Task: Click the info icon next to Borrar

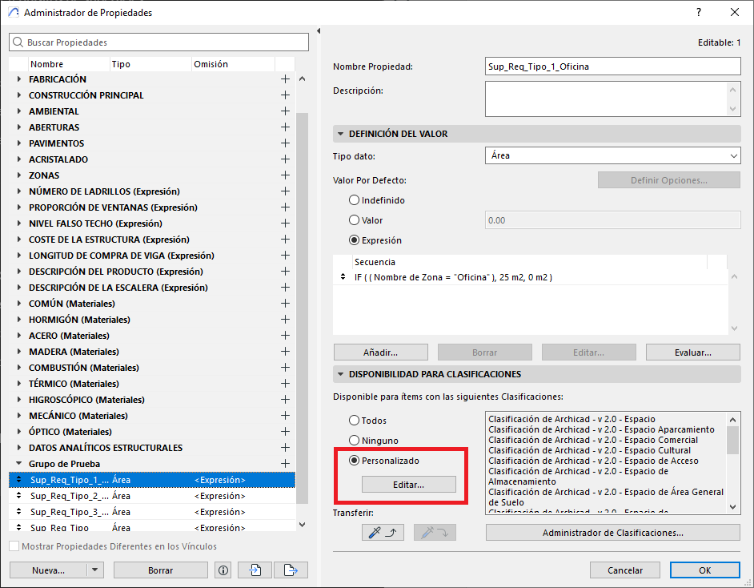Action: point(223,570)
